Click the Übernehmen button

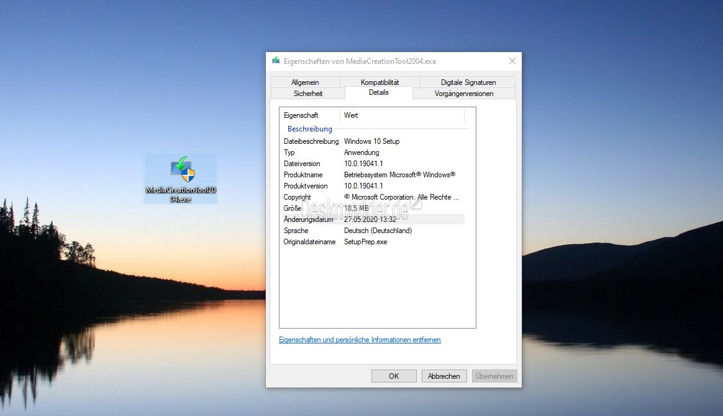point(494,376)
